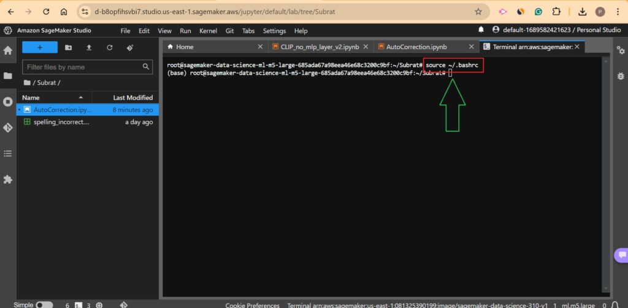This screenshot has height=308, width=628.
Task: Show the Table of Contents panel
Action: pos(8,153)
